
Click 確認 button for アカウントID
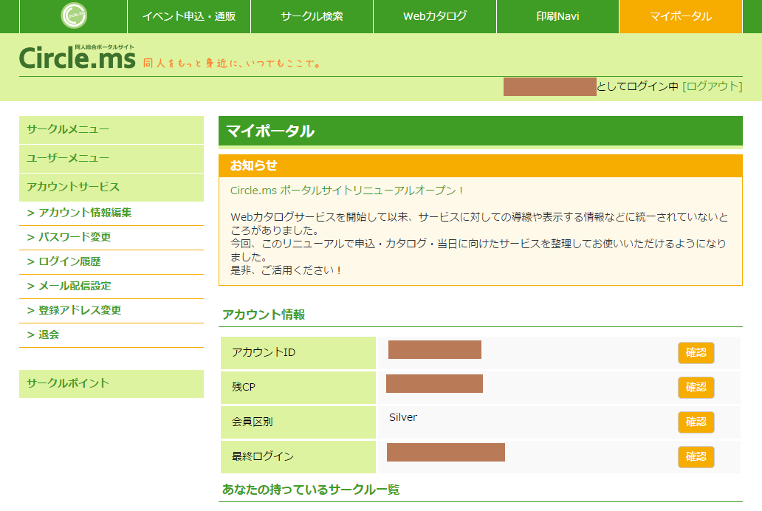pos(696,352)
